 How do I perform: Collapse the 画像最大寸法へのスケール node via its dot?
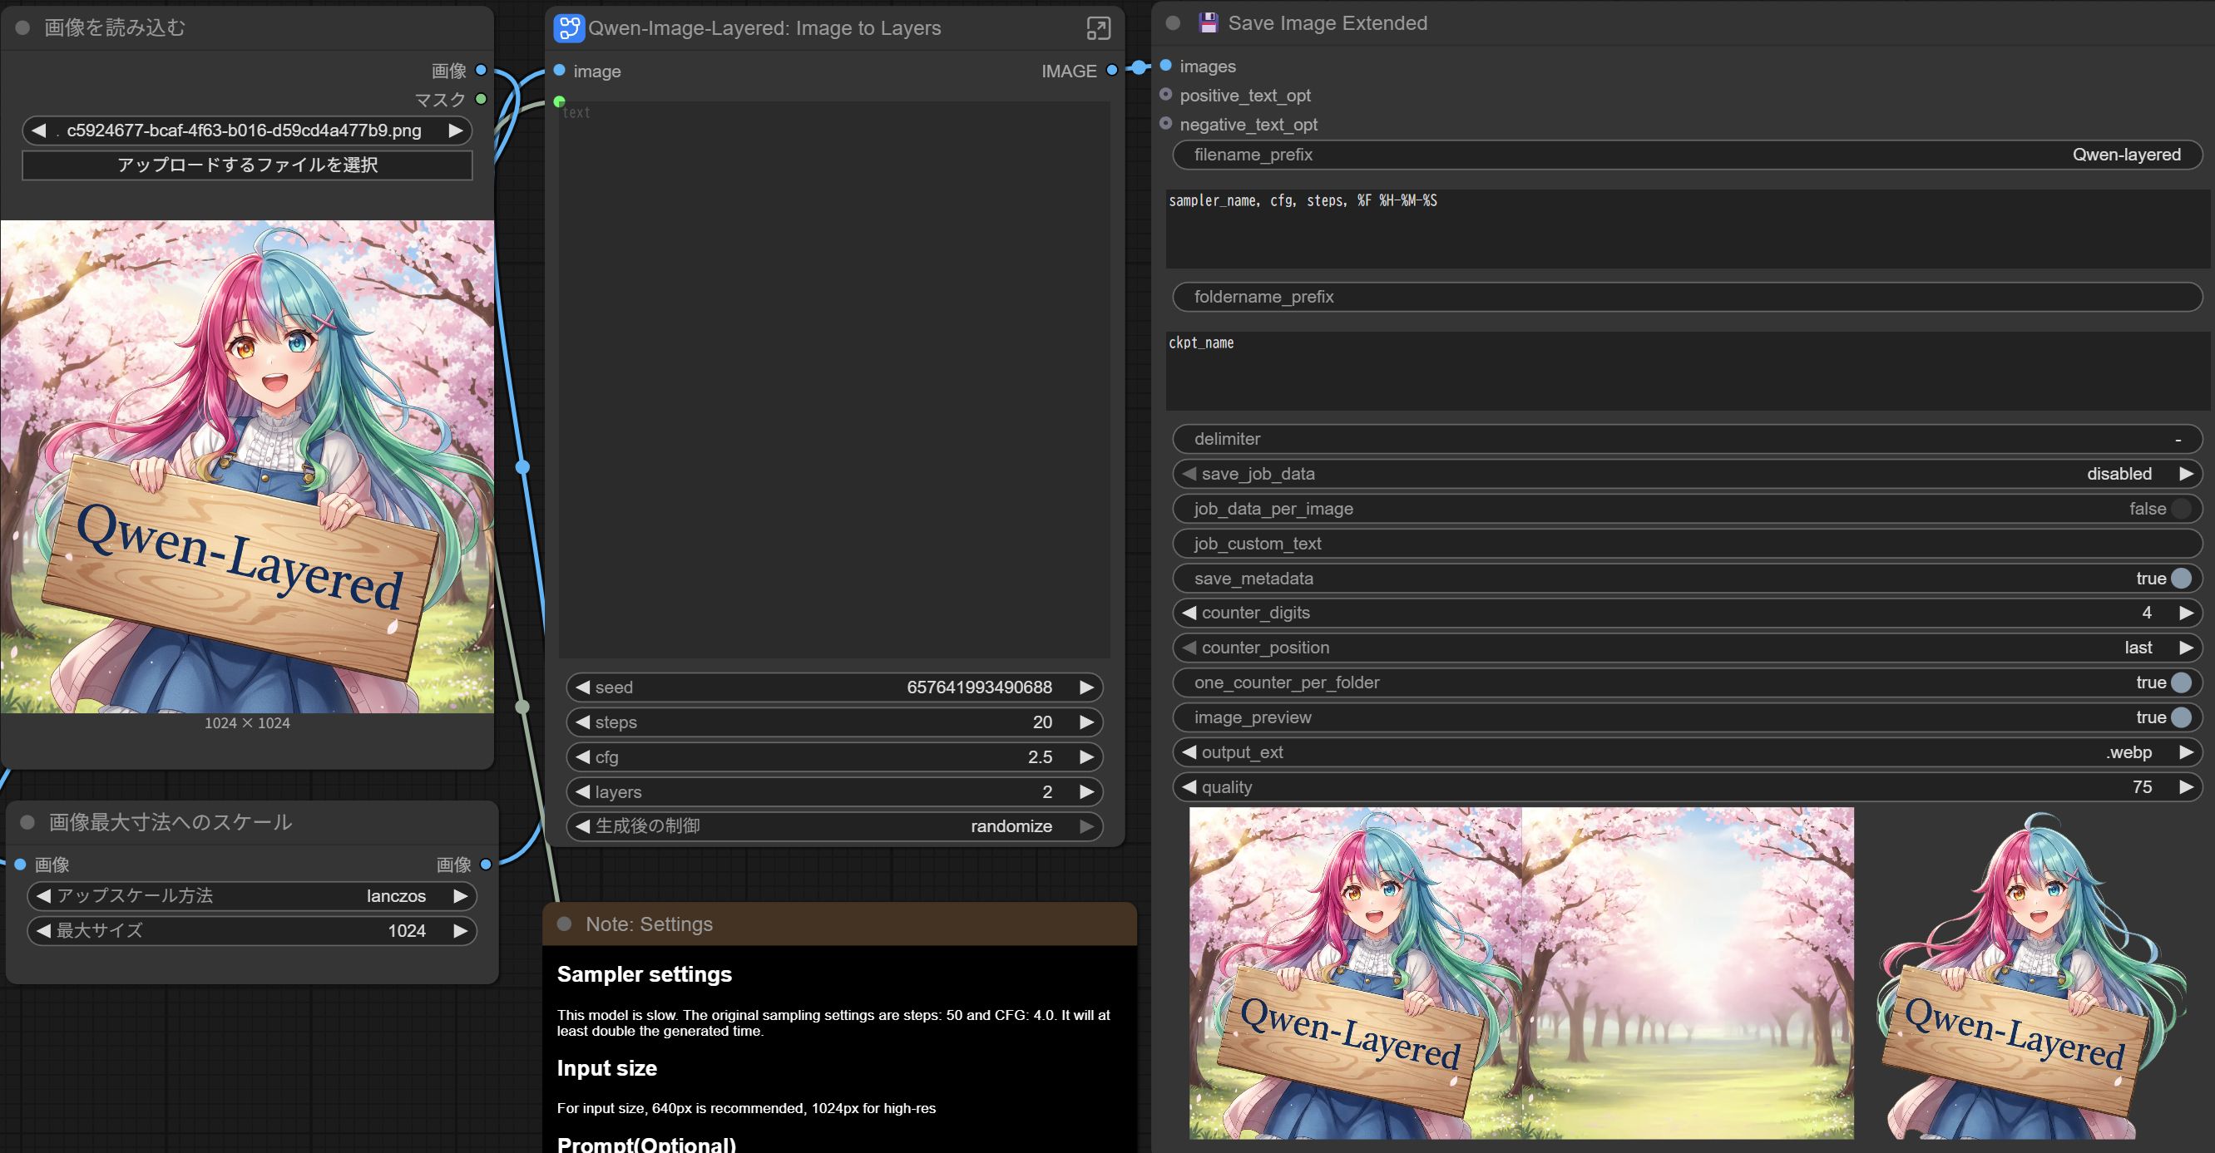27,822
